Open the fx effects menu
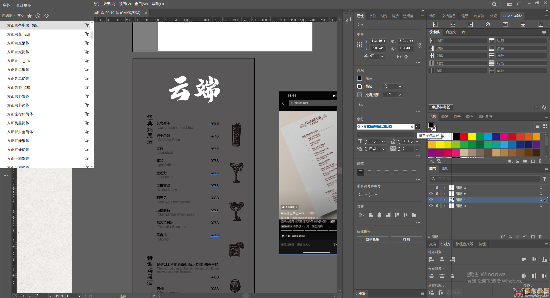Image resolution: width=550 pixels, height=298 pixels. click(361, 104)
